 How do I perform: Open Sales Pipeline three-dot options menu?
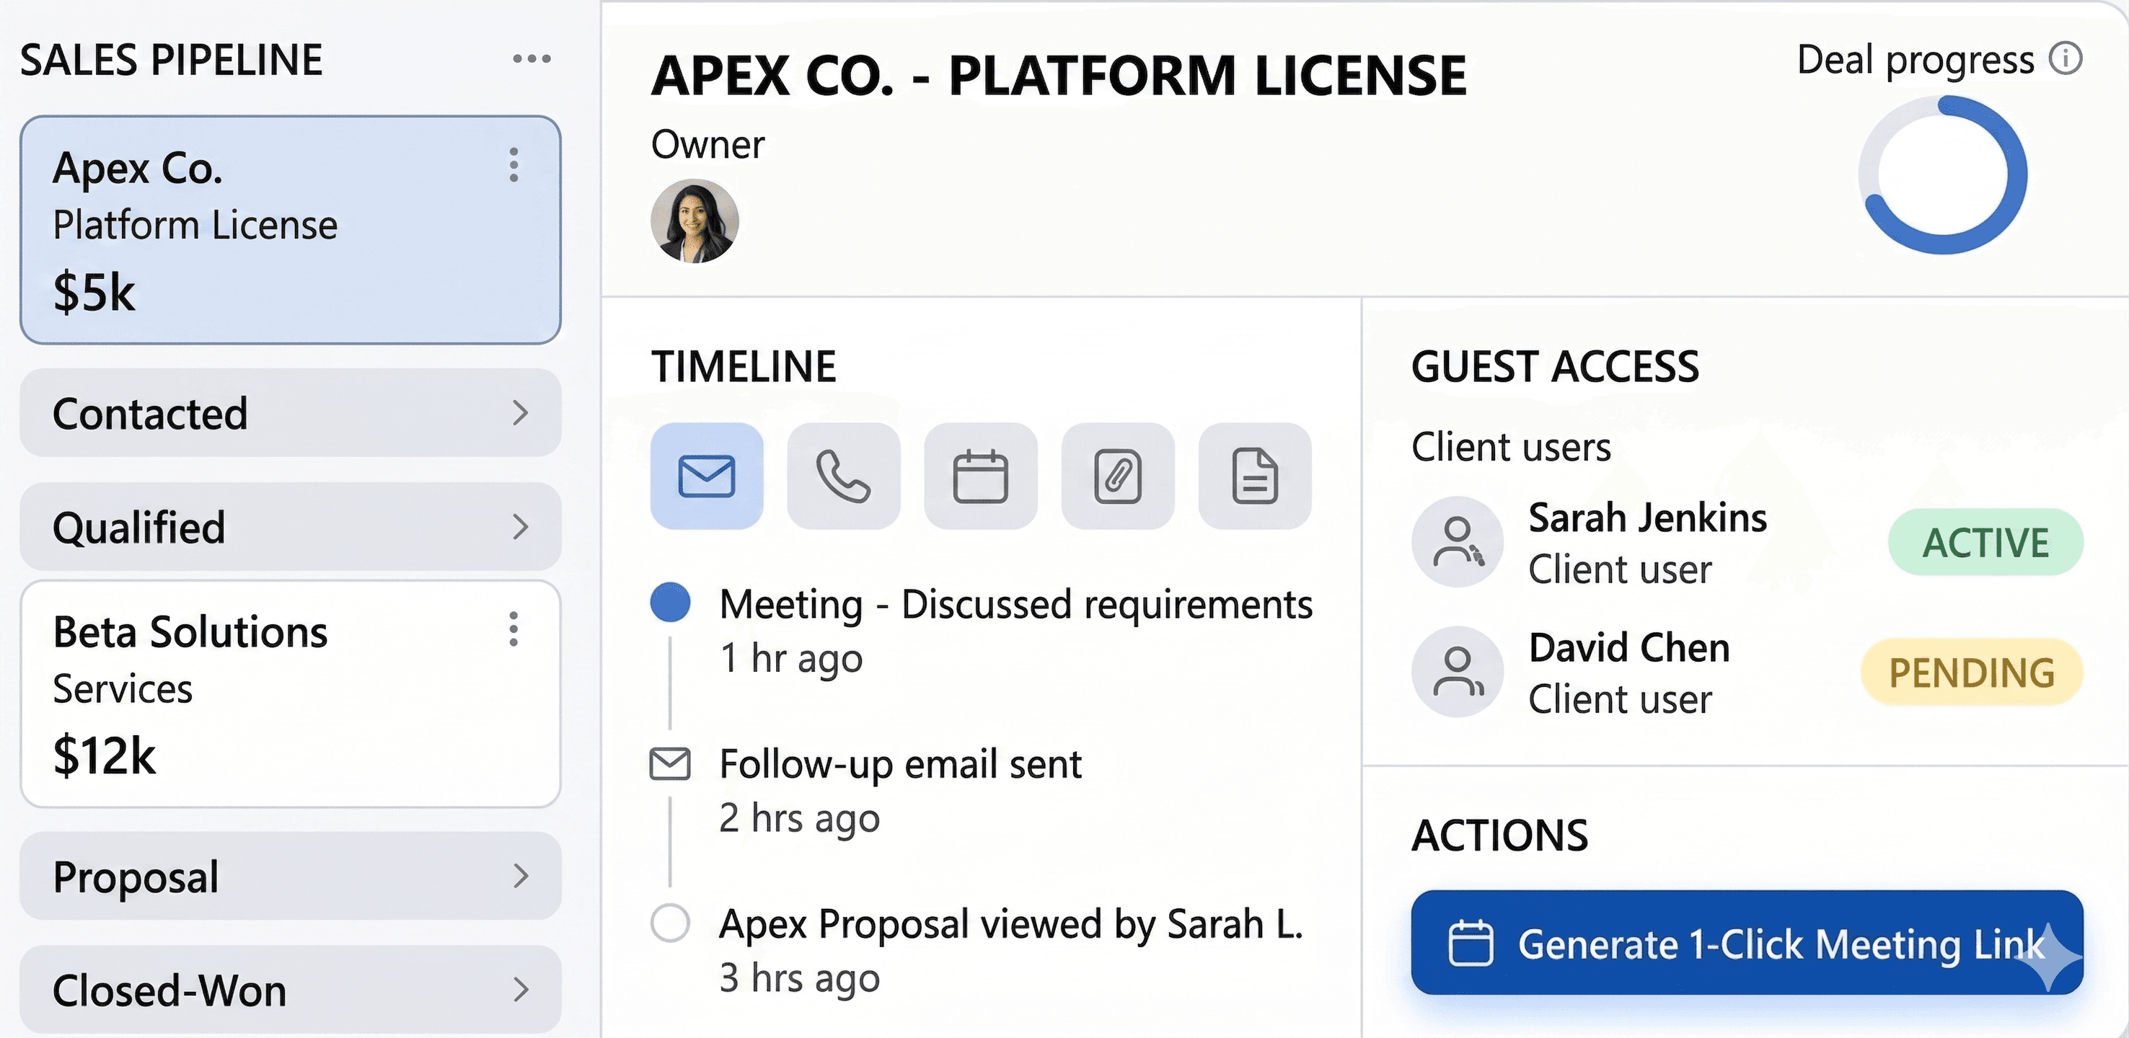click(532, 58)
